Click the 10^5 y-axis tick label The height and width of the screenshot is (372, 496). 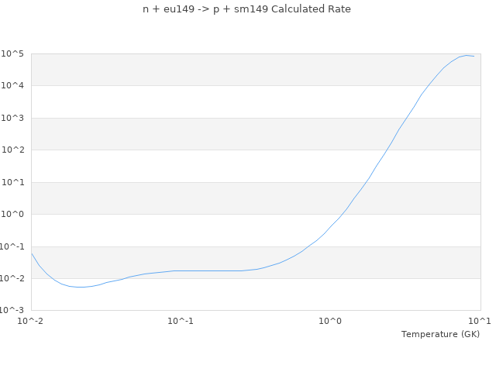click(x=14, y=53)
